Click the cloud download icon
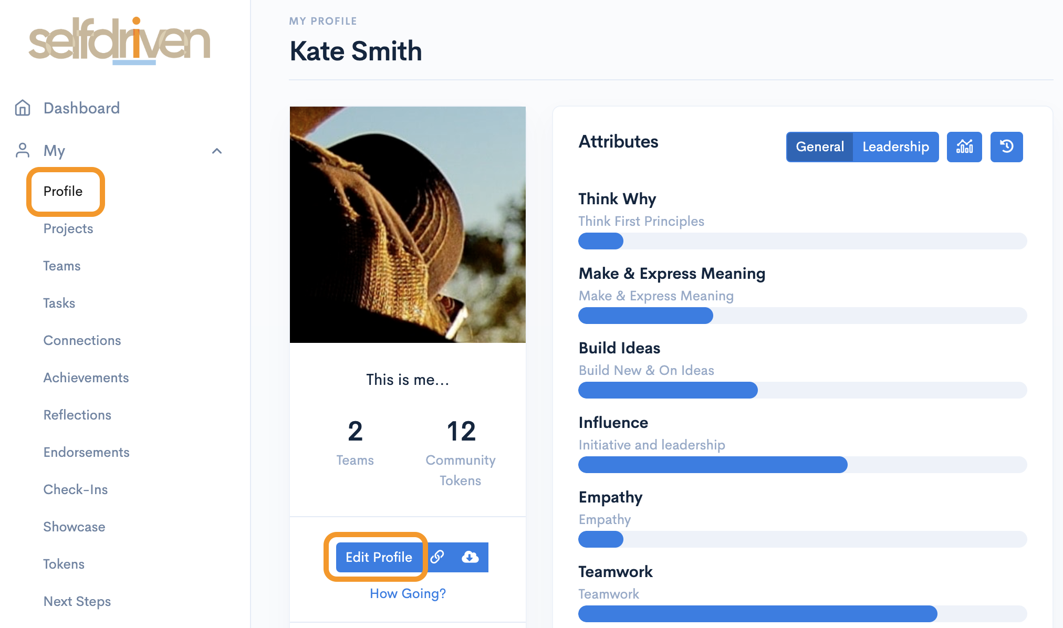Viewport: 1063px width, 628px height. click(470, 557)
